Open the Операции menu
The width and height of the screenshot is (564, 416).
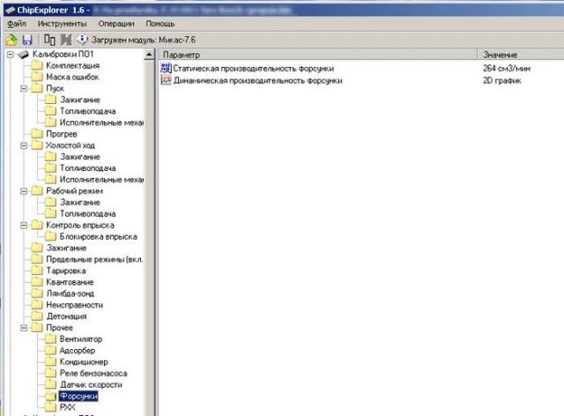point(117,22)
